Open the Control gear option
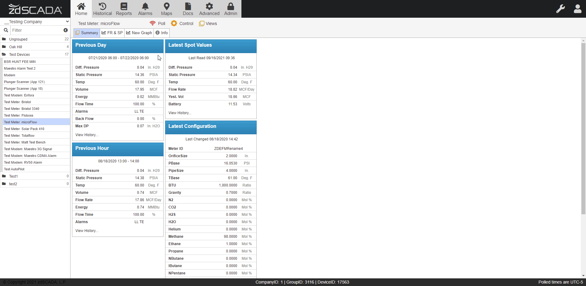 182,24
